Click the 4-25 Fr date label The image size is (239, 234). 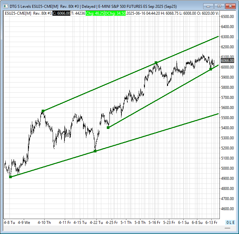click(x=112, y=222)
